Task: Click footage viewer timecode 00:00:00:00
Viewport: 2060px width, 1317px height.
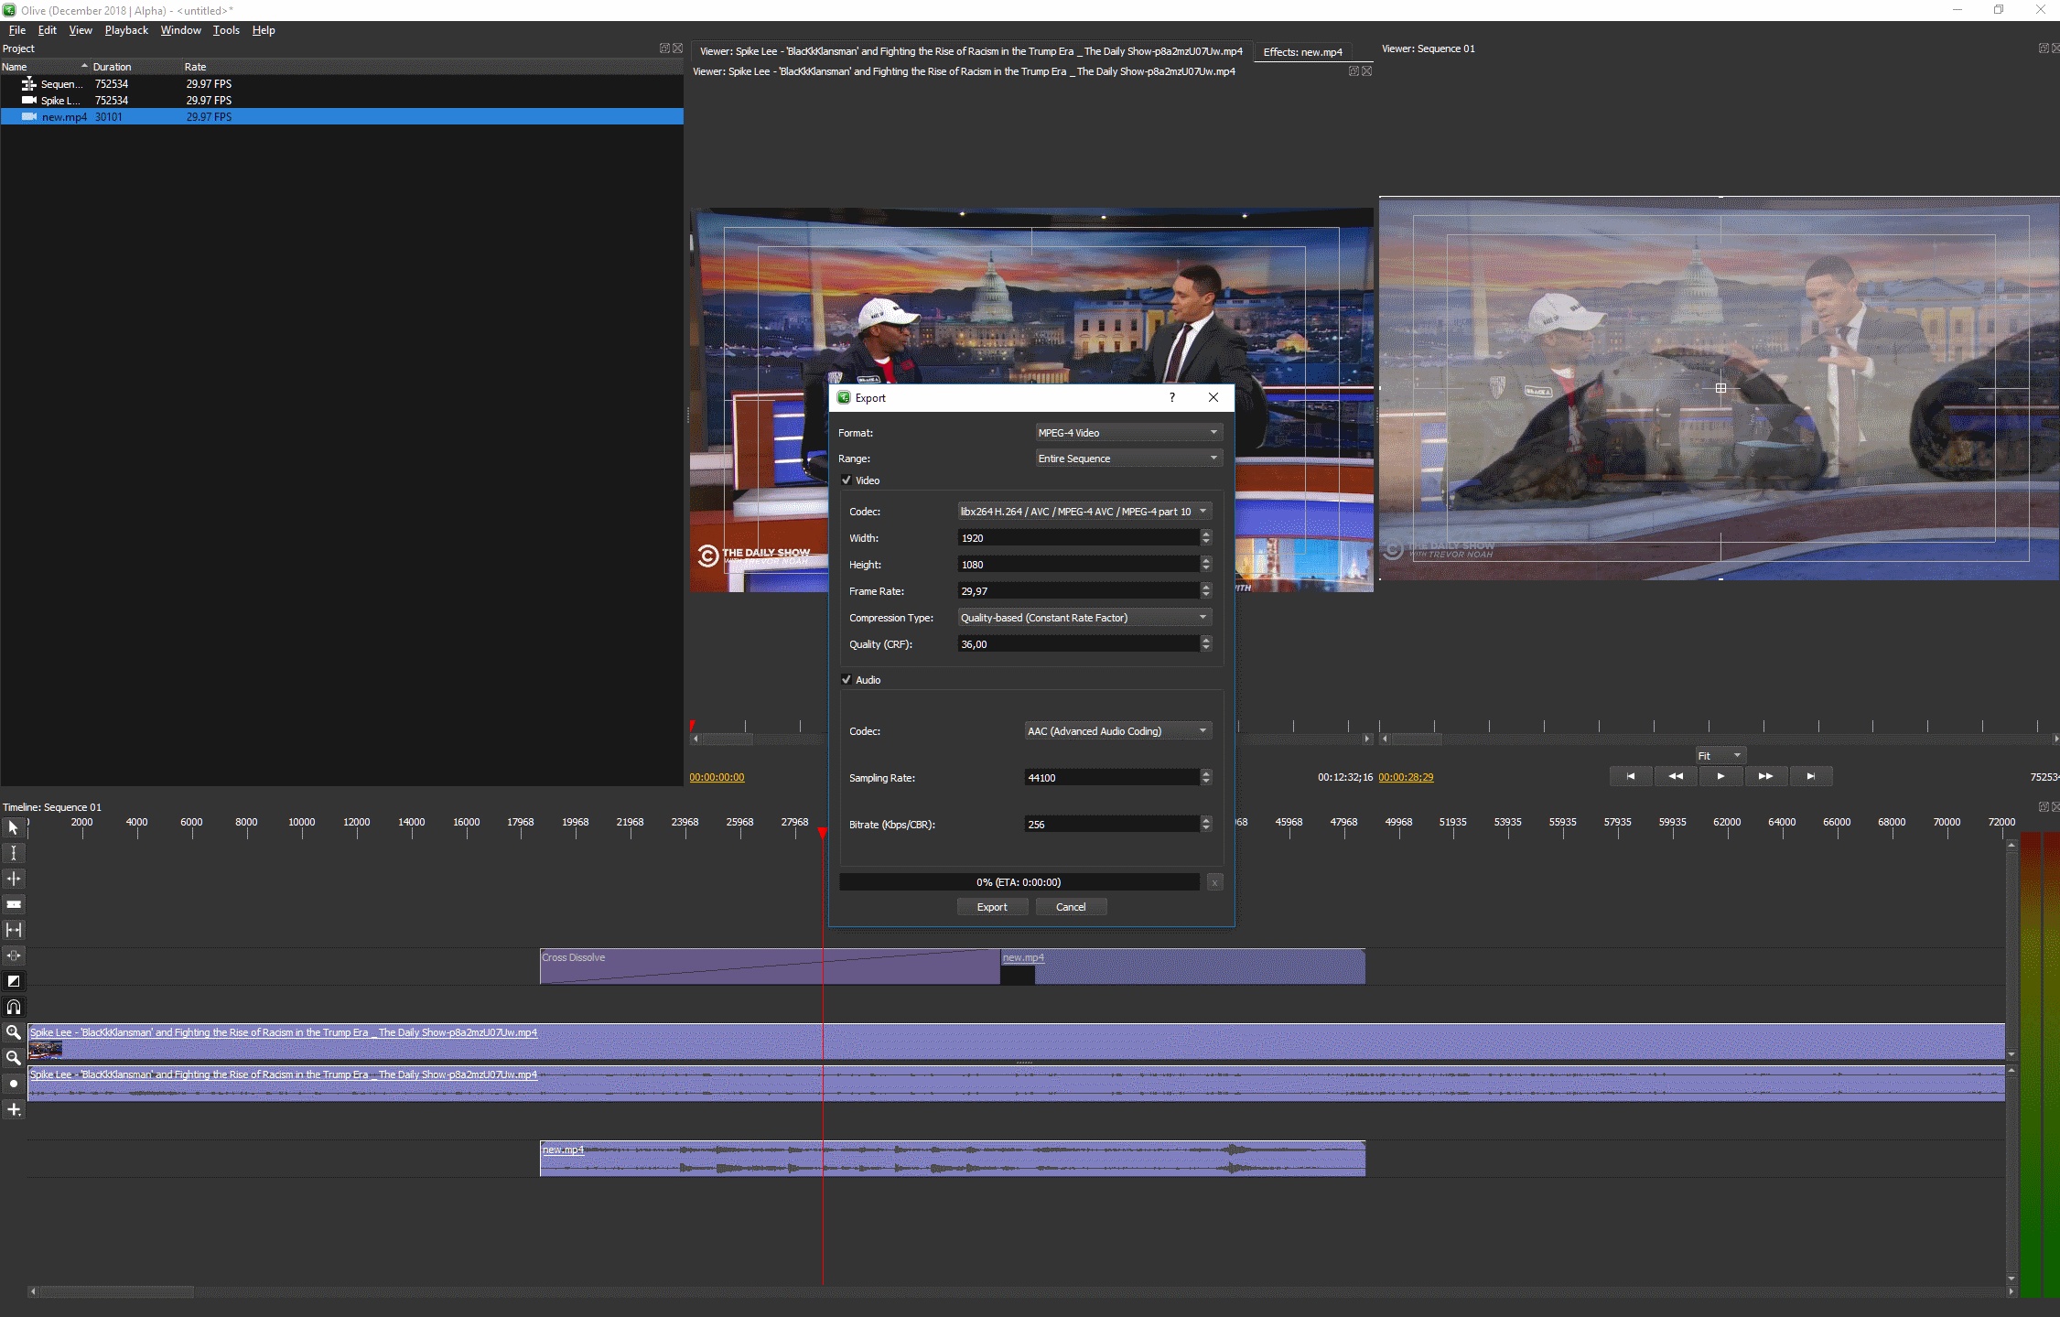Action: point(717,777)
